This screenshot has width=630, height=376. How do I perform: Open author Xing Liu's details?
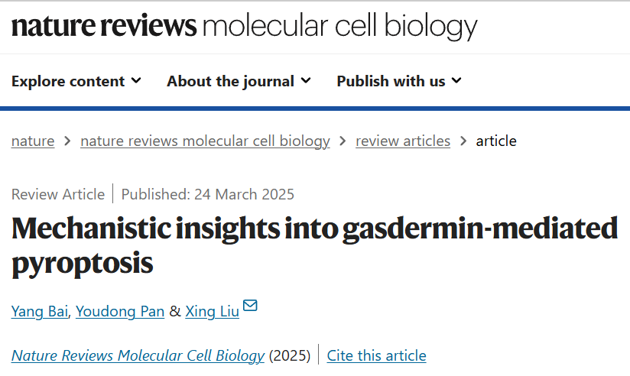coord(212,311)
